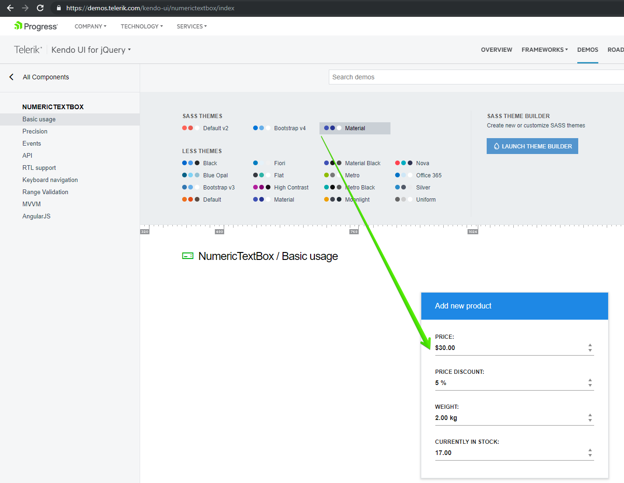
Task: Increase Weight using the up spinner arrow
Action: pyautogui.click(x=590, y=415)
